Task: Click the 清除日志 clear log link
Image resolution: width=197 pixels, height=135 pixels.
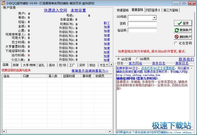Action: click(x=182, y=63)
